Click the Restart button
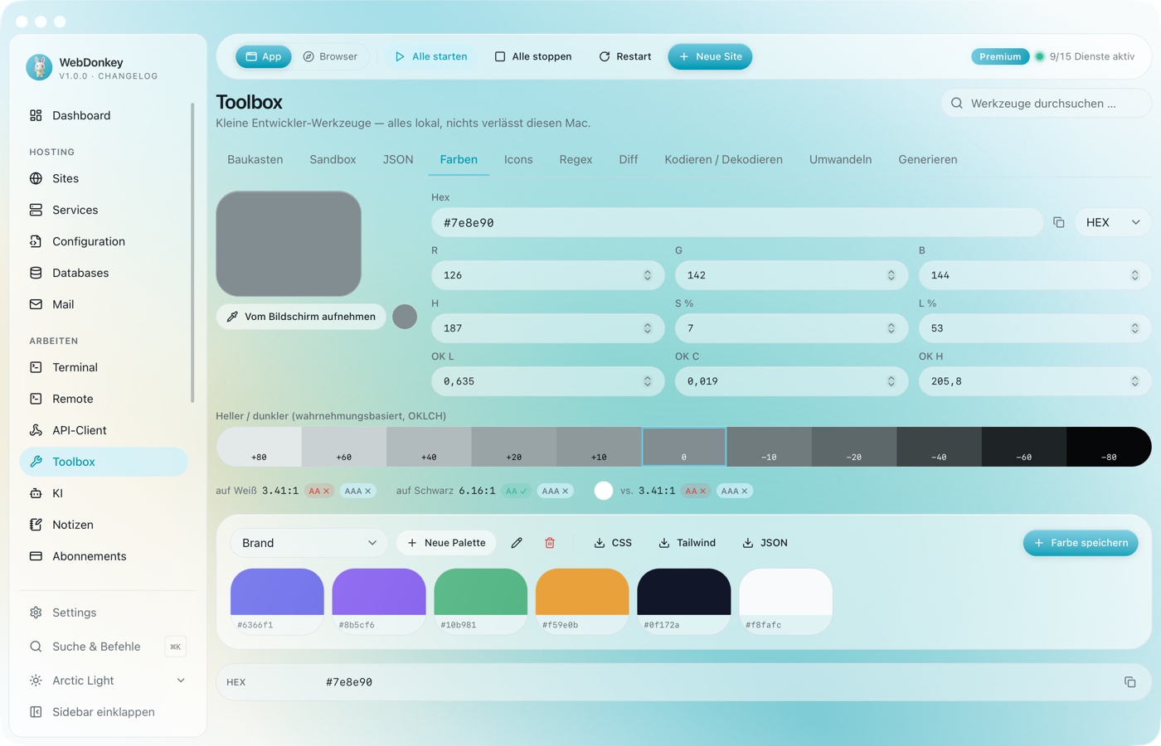This screenshot has height=746, width=1161. point(624,56)
